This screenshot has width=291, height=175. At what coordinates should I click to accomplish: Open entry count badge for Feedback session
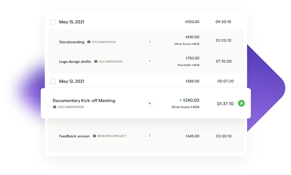coord(150,136)
